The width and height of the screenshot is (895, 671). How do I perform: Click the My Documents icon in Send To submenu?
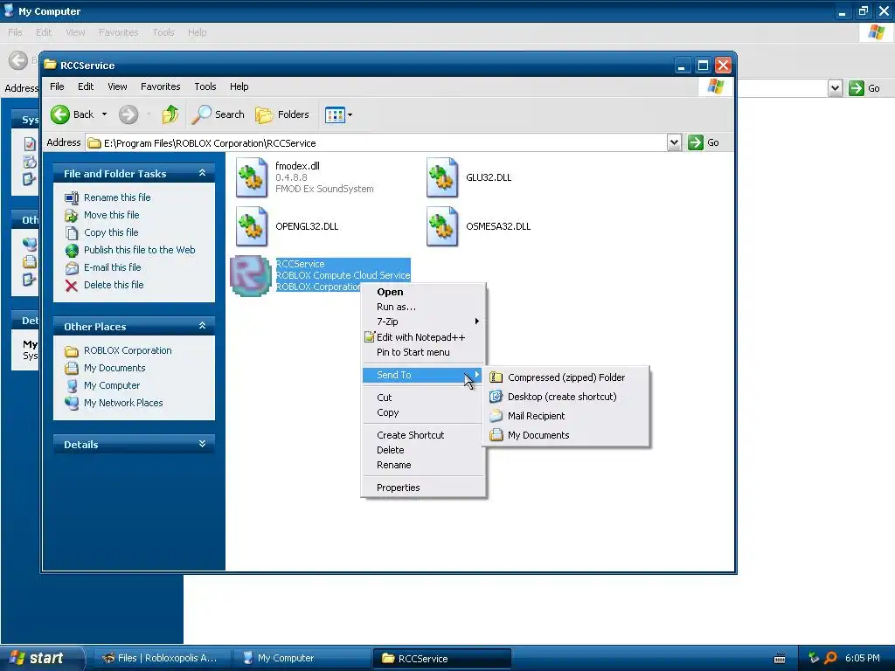pos(496,435)
